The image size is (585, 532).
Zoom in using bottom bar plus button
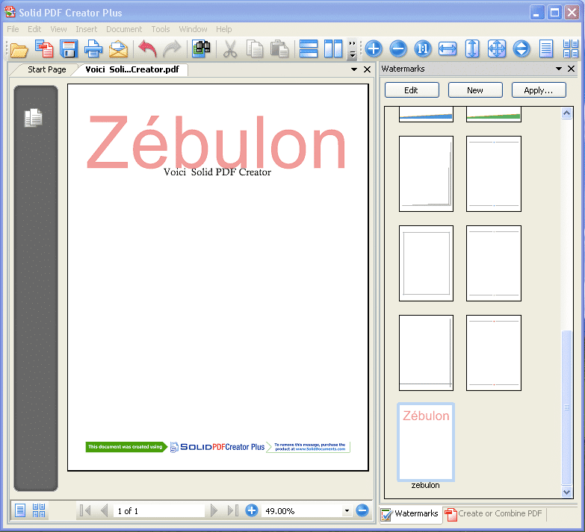click(252, 510)
